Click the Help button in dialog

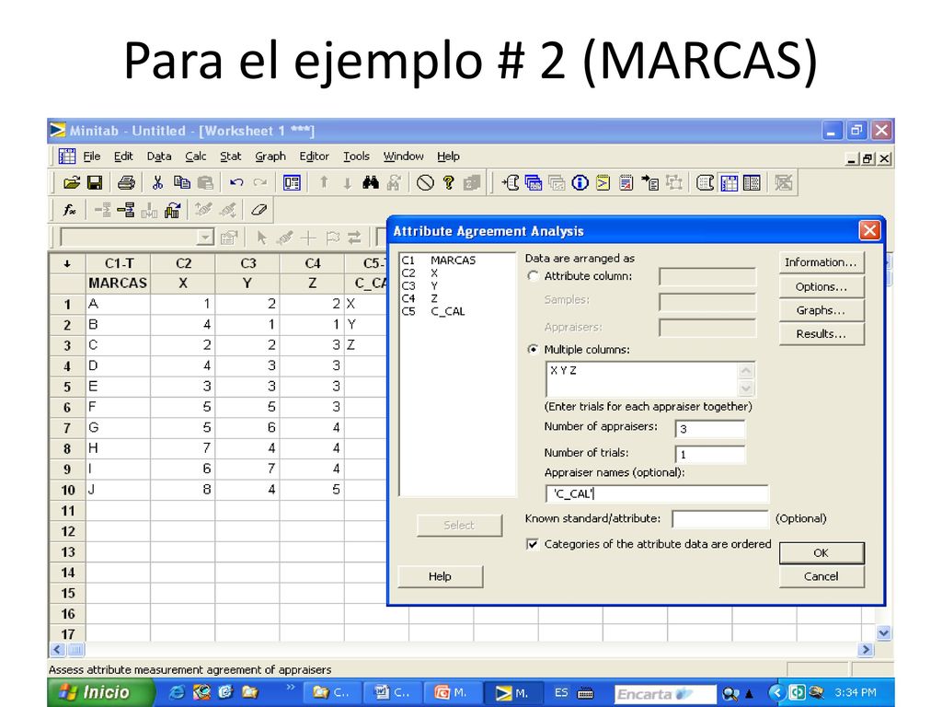[440, 576]
